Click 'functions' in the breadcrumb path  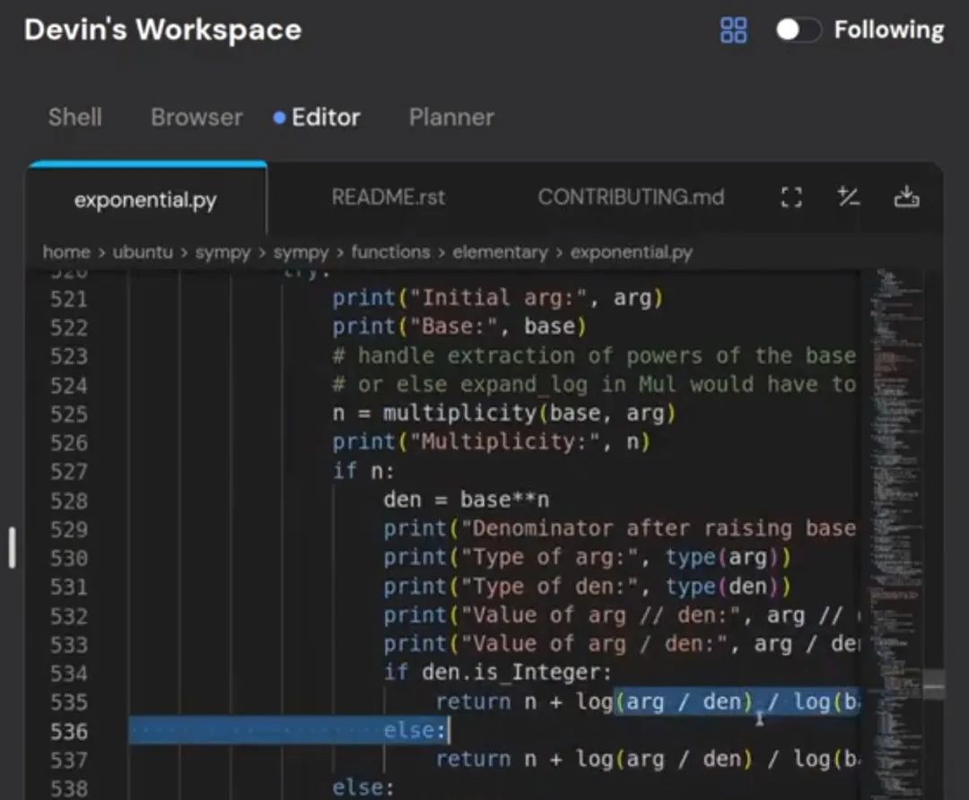tap(390, 252)
